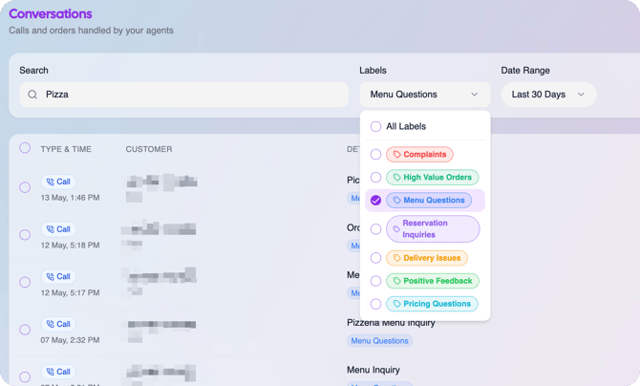Click the search field containing Pizza

[184, 95]
